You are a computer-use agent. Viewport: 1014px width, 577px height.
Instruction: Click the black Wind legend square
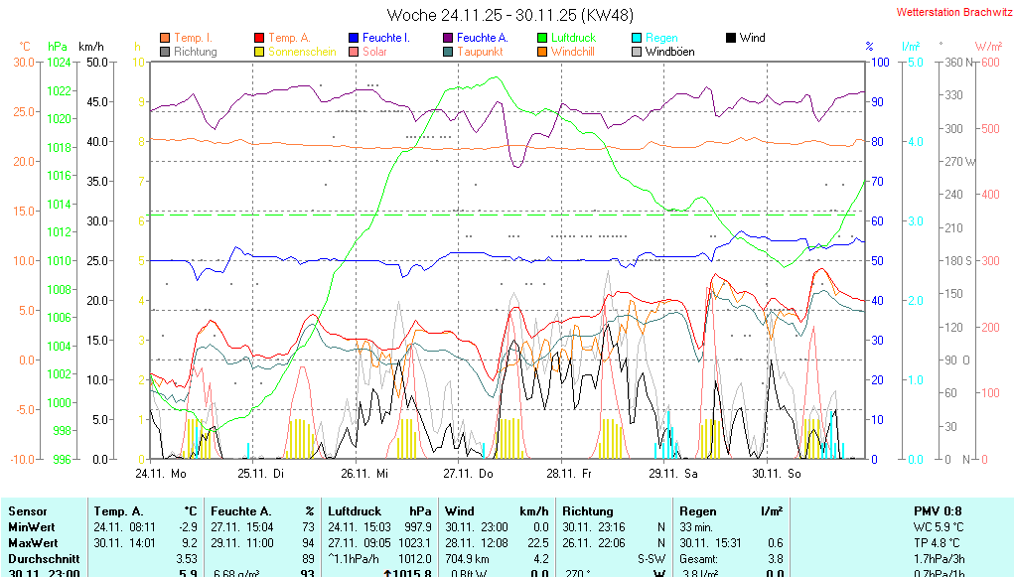731,38
